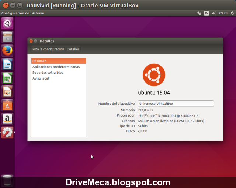Click the System Settings launcher icon
The width and height of the screenshot is (236, 188).
click(x=7, y=132)
